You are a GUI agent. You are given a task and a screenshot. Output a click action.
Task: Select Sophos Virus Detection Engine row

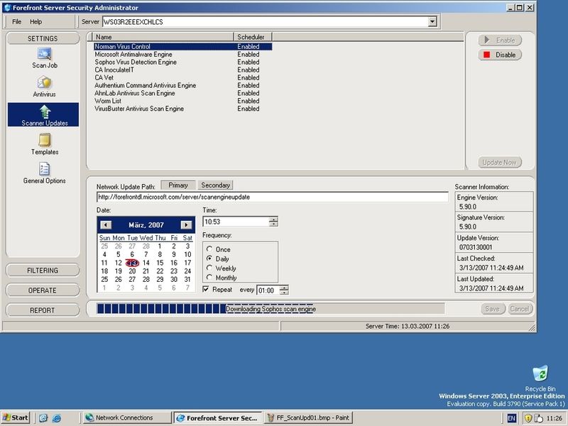pos(183,62)
